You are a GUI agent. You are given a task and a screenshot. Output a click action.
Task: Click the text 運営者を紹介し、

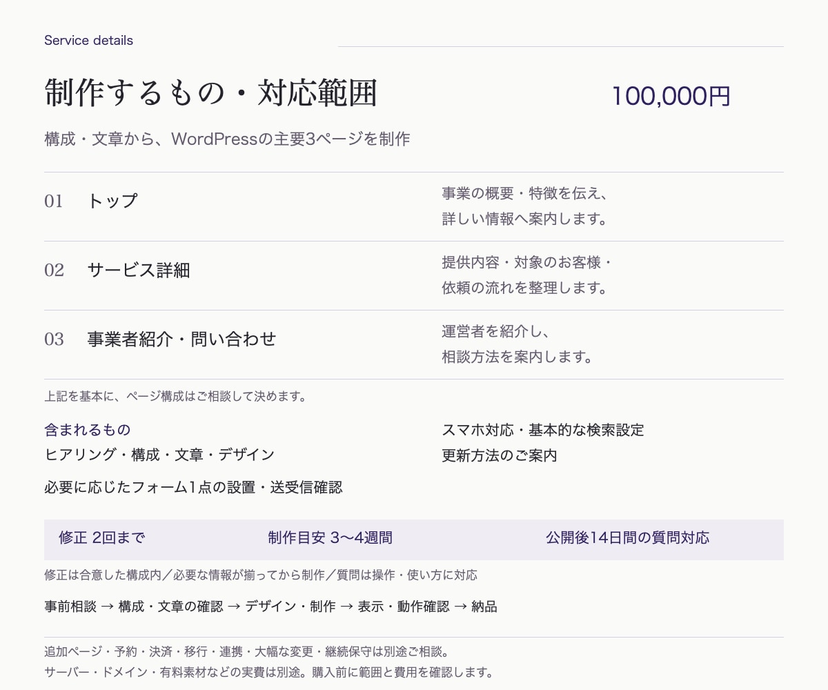[495, 331]
